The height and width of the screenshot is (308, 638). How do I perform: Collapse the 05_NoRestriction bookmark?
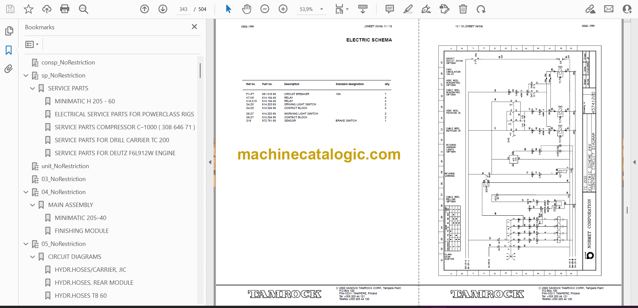(26, 244)
